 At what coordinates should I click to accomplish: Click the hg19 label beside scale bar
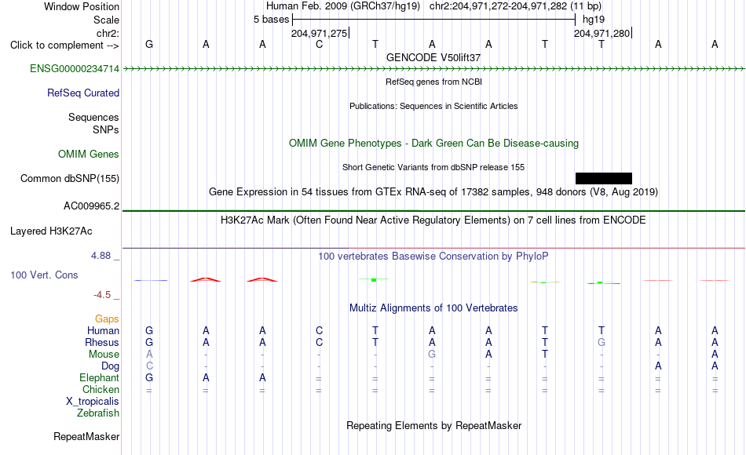[x=594, y=20]
